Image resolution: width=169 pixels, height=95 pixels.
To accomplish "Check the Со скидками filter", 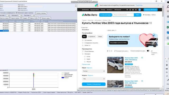I will pyautogui.click(x=83, y=40).
